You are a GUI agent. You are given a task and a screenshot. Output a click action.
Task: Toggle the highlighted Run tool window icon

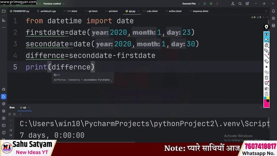click(3, 97)
